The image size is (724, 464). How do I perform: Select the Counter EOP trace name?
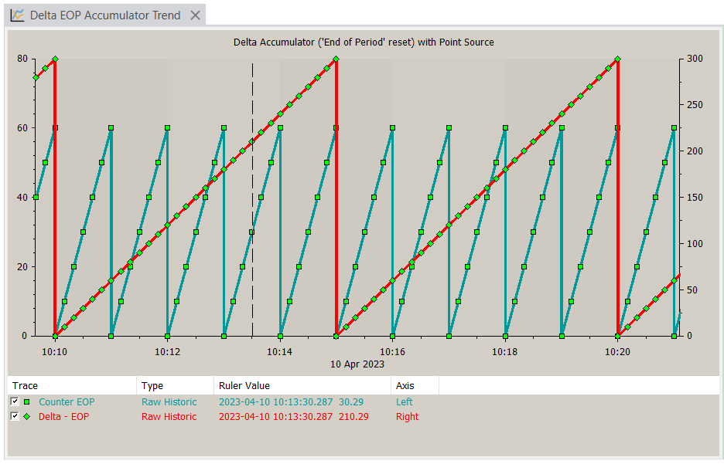click(67, 402)
